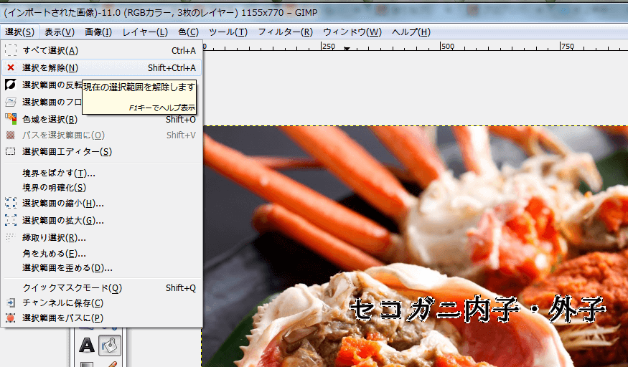The height and width of the screenshot is (367, 628).
Task: Select the Text tool (A icon)
Action: point(87,345)
